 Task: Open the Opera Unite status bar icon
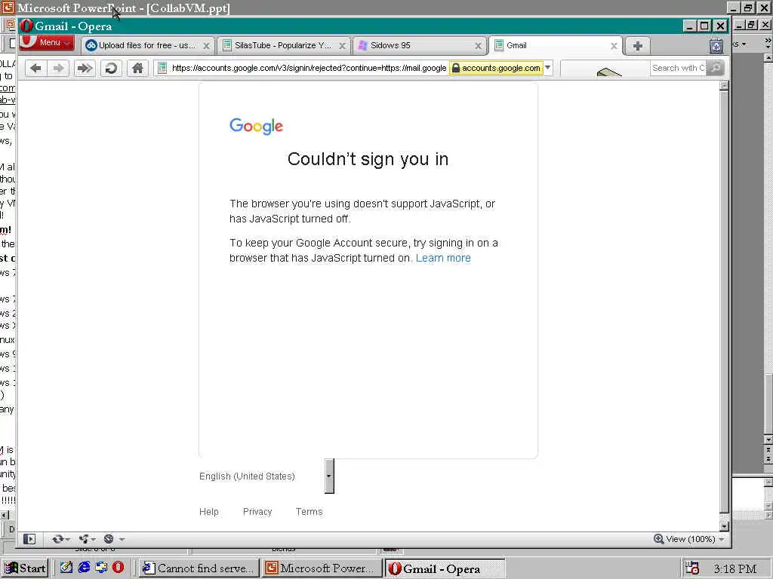[x=87, y=539]
